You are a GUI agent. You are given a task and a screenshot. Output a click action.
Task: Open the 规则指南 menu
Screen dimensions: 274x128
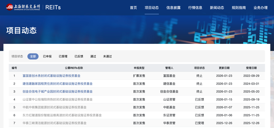pyautogui.click(x=239, y=8)
